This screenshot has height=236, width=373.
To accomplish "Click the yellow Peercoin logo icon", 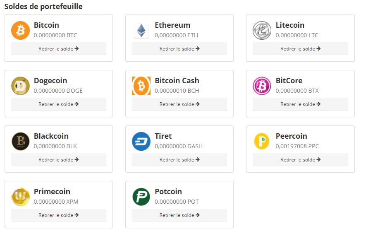I will coord(262,142).
